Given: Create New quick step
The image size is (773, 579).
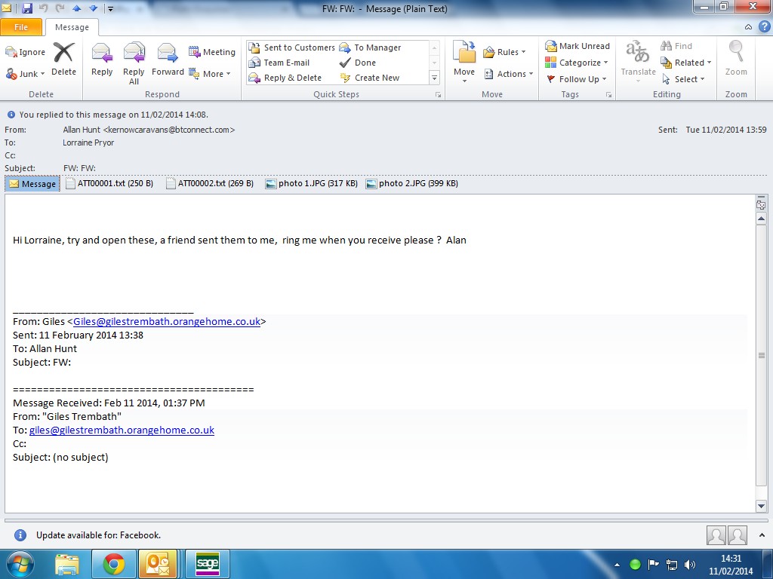Looking at the screenshot, I should pos(370,78).
